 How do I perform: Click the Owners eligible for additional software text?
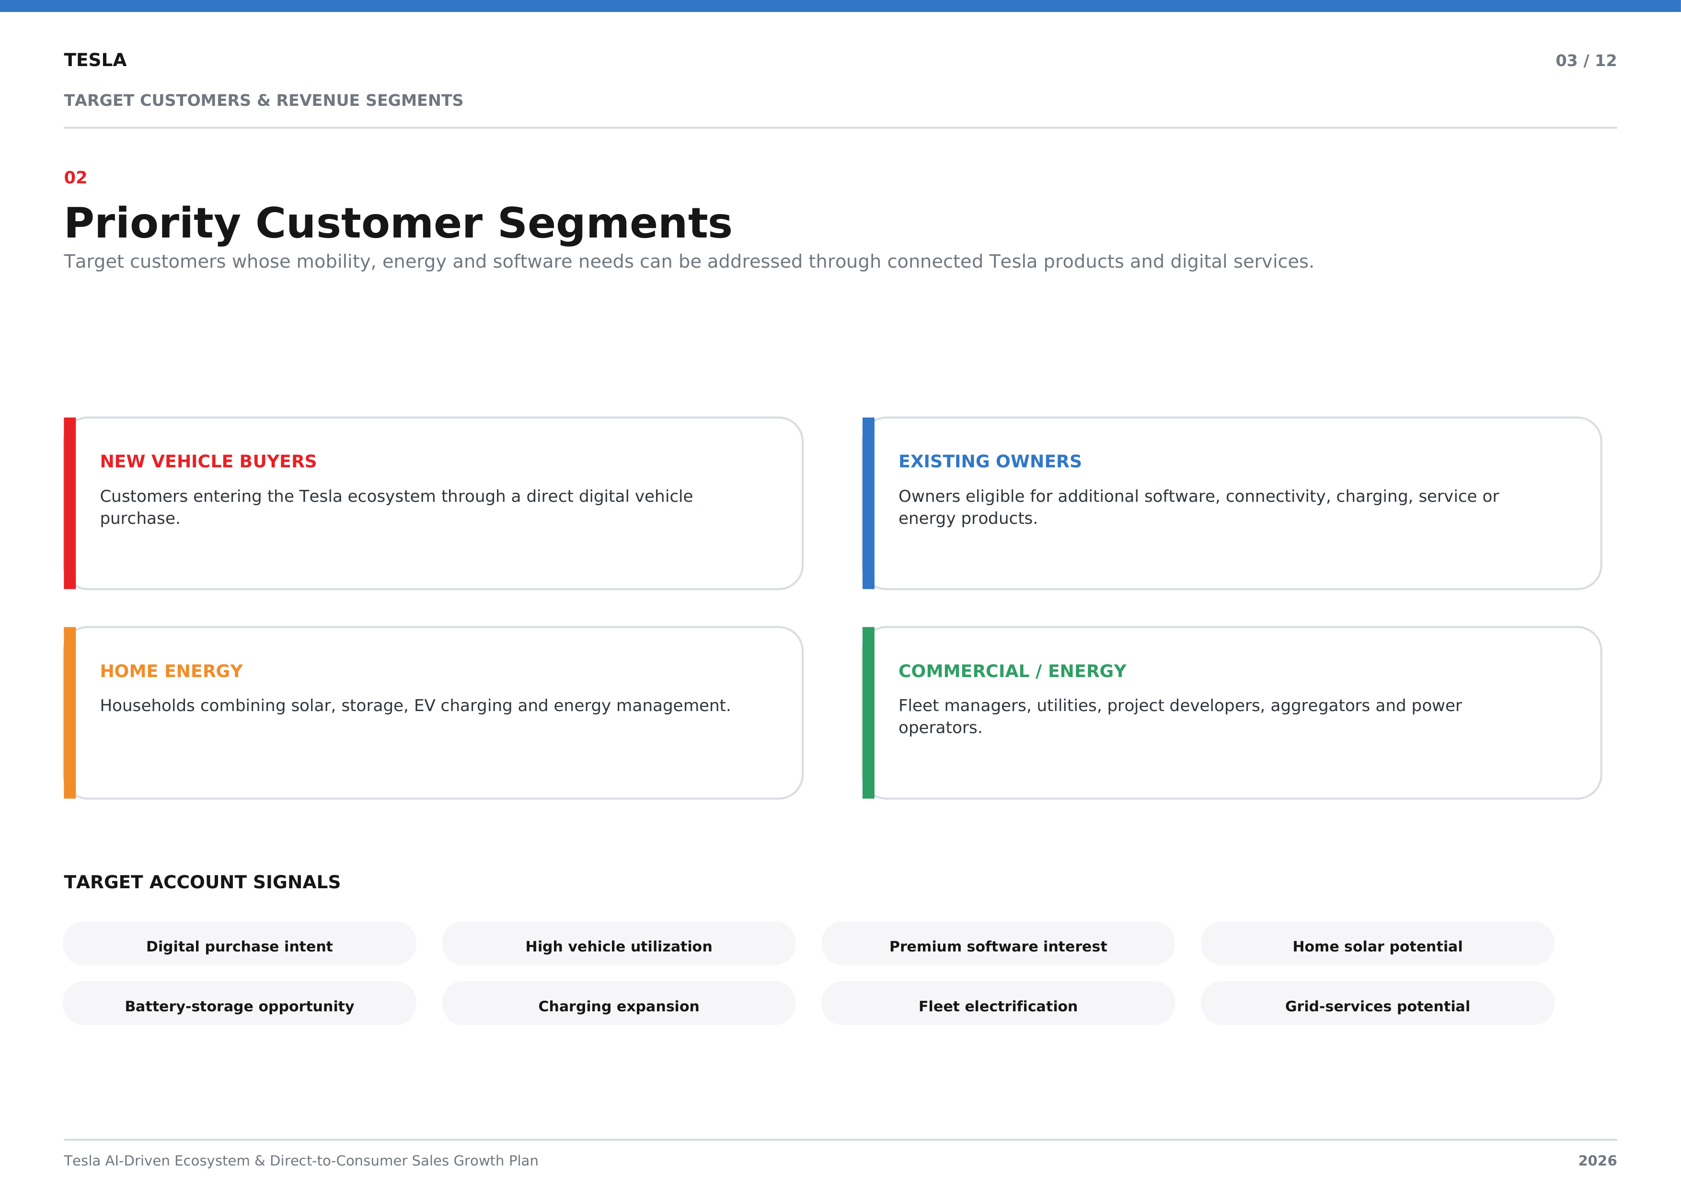point(1198,507)
